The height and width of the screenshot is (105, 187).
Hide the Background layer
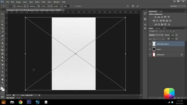(x=150, y=55)
